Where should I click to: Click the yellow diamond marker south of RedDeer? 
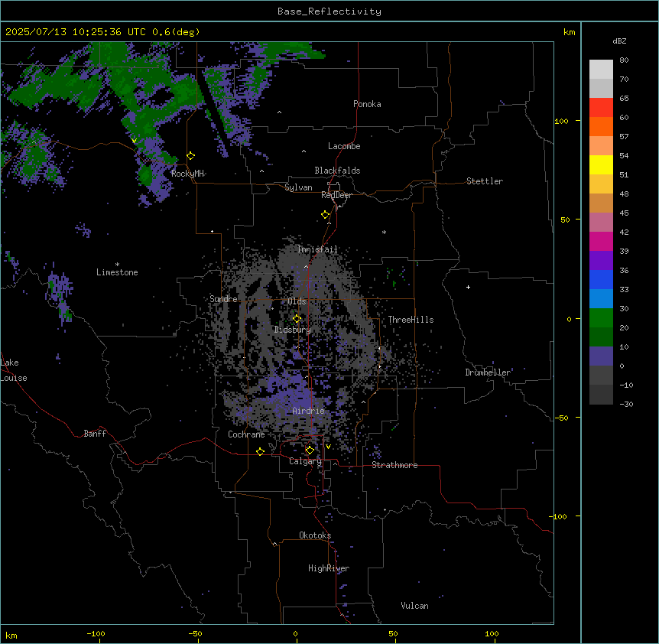click(x=326, y=215)
